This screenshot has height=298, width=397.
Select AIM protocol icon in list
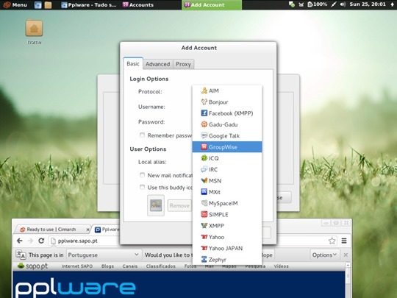(x=204, y=91)
